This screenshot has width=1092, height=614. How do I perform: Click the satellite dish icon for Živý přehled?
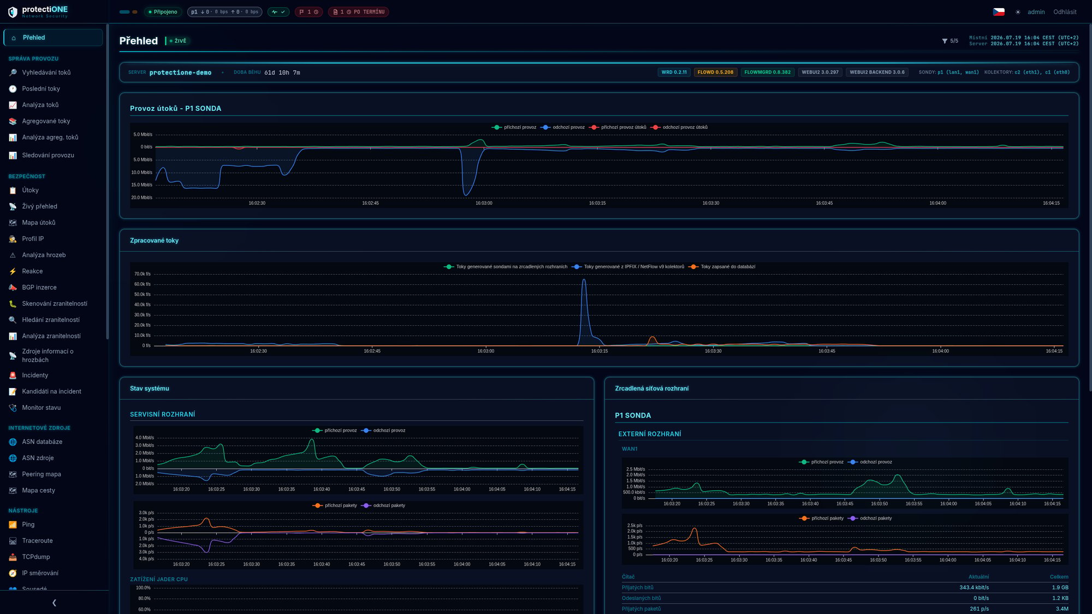13,207
